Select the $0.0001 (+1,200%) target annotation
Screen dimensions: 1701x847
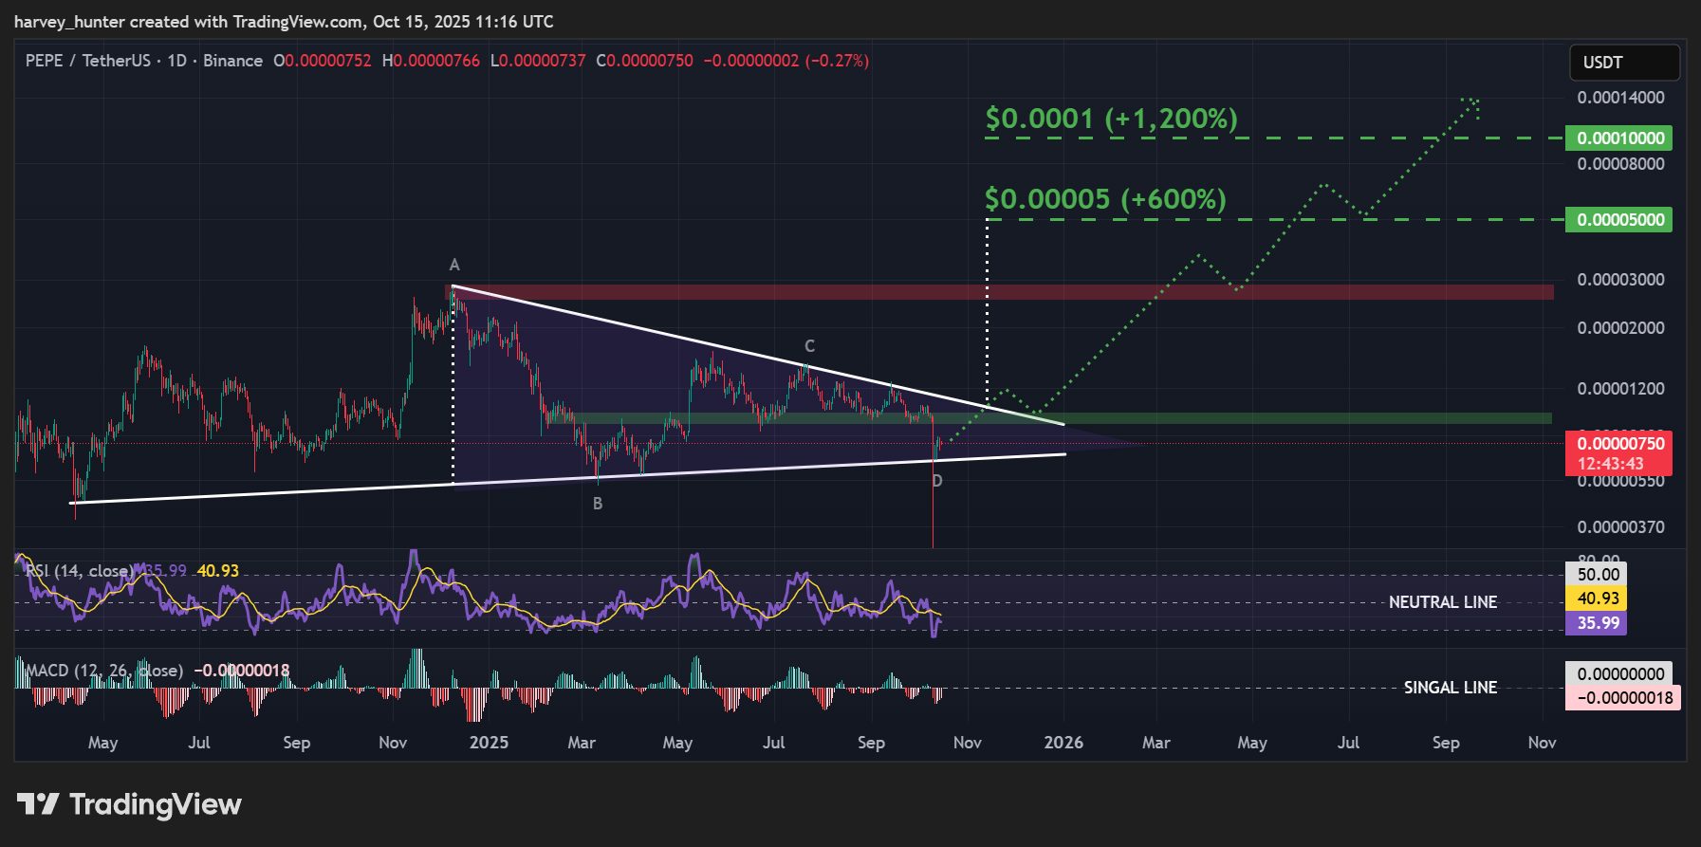coord(1111,119)
